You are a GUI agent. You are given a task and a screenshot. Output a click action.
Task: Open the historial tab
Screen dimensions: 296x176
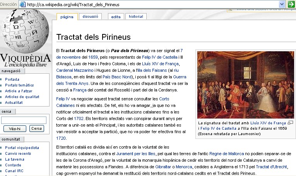pos(136,16)
